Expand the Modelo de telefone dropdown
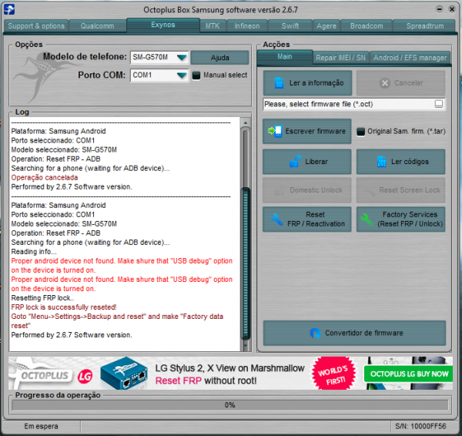This screenshot has width=462, height=436. click(182, 57)
